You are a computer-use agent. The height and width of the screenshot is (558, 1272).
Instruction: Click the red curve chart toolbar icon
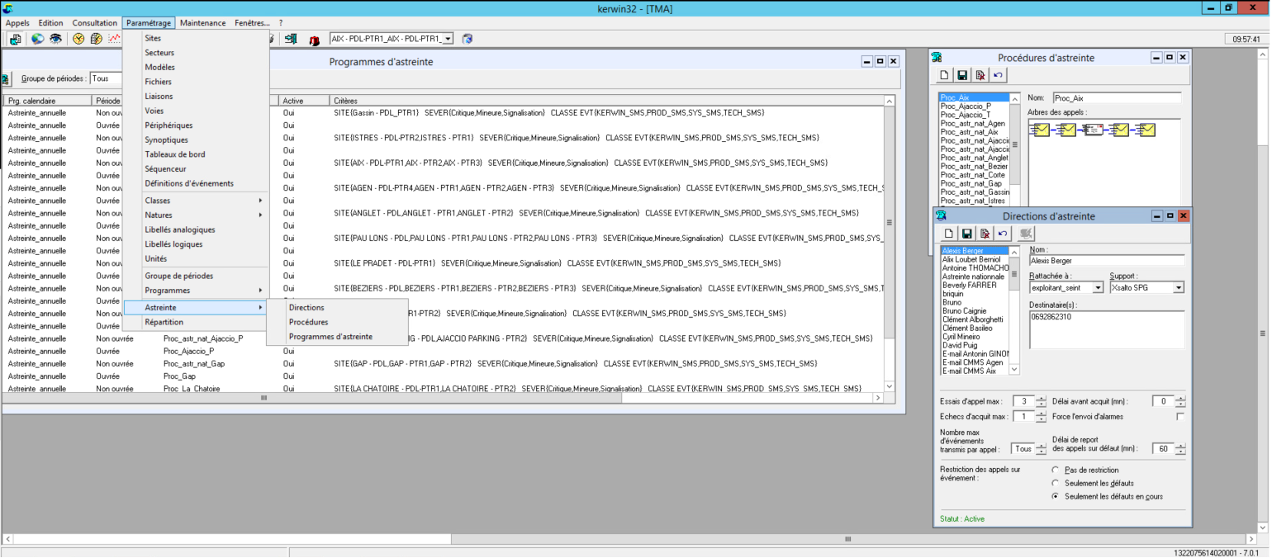pyautogui.click(x=114, y=39)
